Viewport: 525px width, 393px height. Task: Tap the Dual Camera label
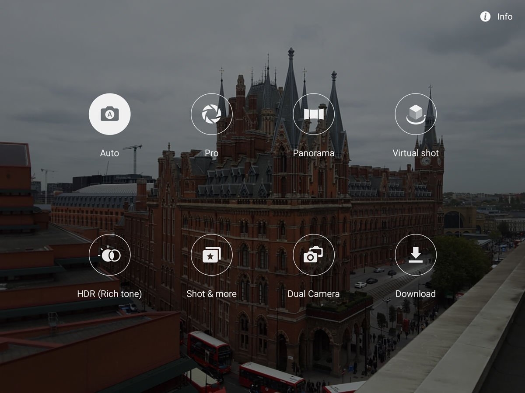coord(314,294)
